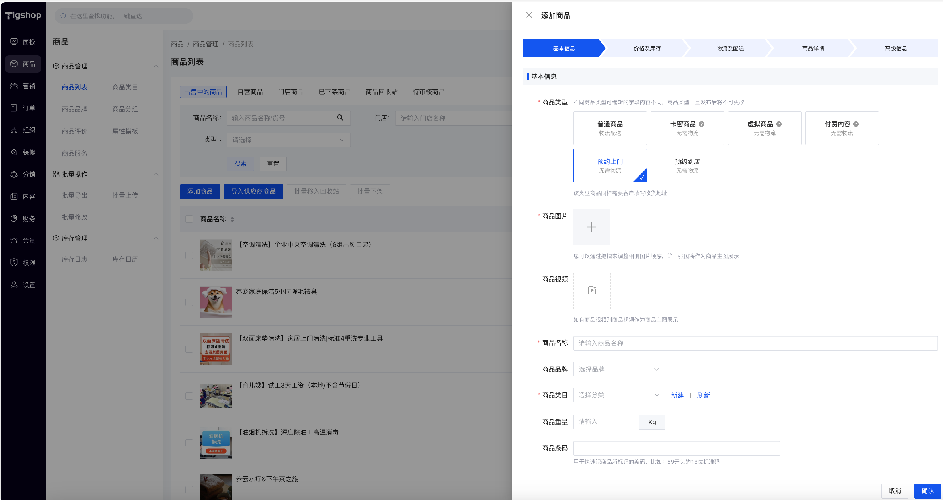Image resolution: width=943 pixels, height=500 pixels.
Task: Open the 选择分类 category dropdown
Action: pyautogui.click(x=619, y=395)
